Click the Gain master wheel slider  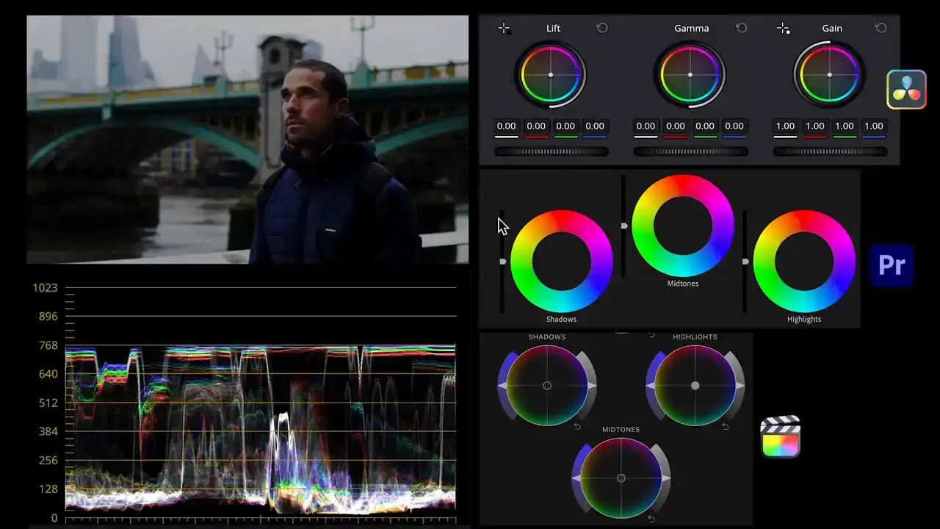830,151
